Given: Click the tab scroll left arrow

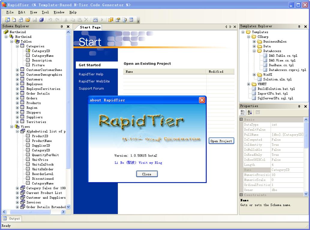Looking at the screenshot, I should pyautogui.click(x=226, y=27).
